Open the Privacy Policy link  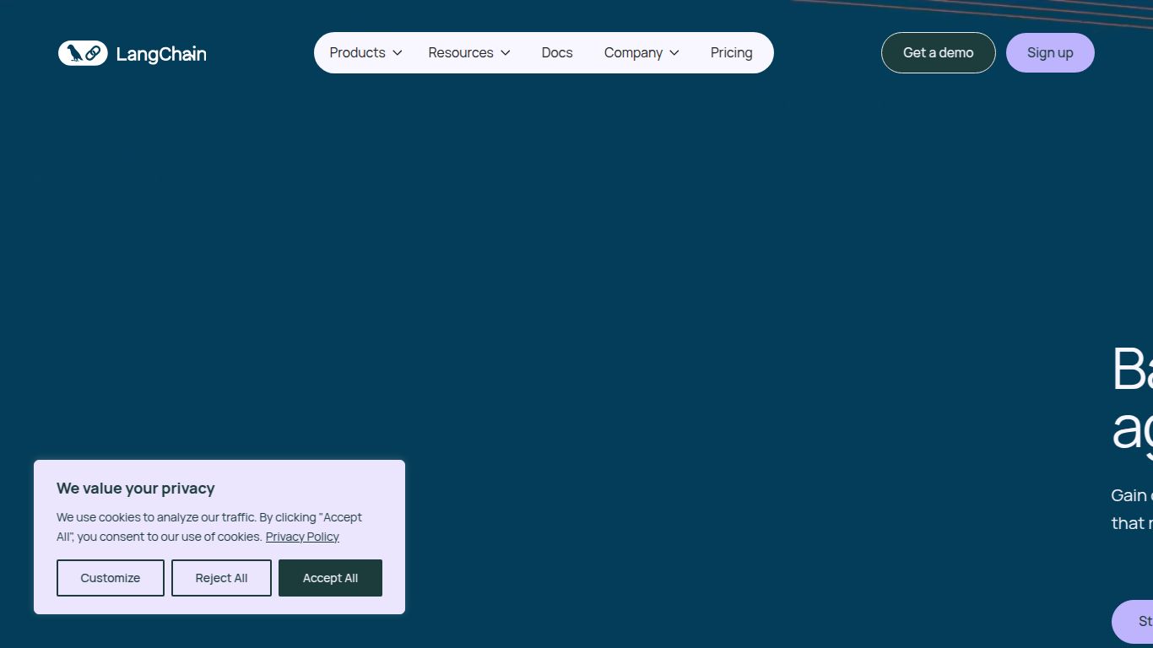(302, 537)
